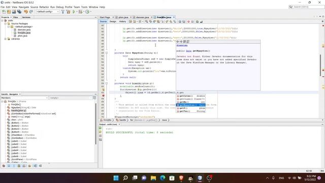Select getTen() in the completion list

pos(191,111)
